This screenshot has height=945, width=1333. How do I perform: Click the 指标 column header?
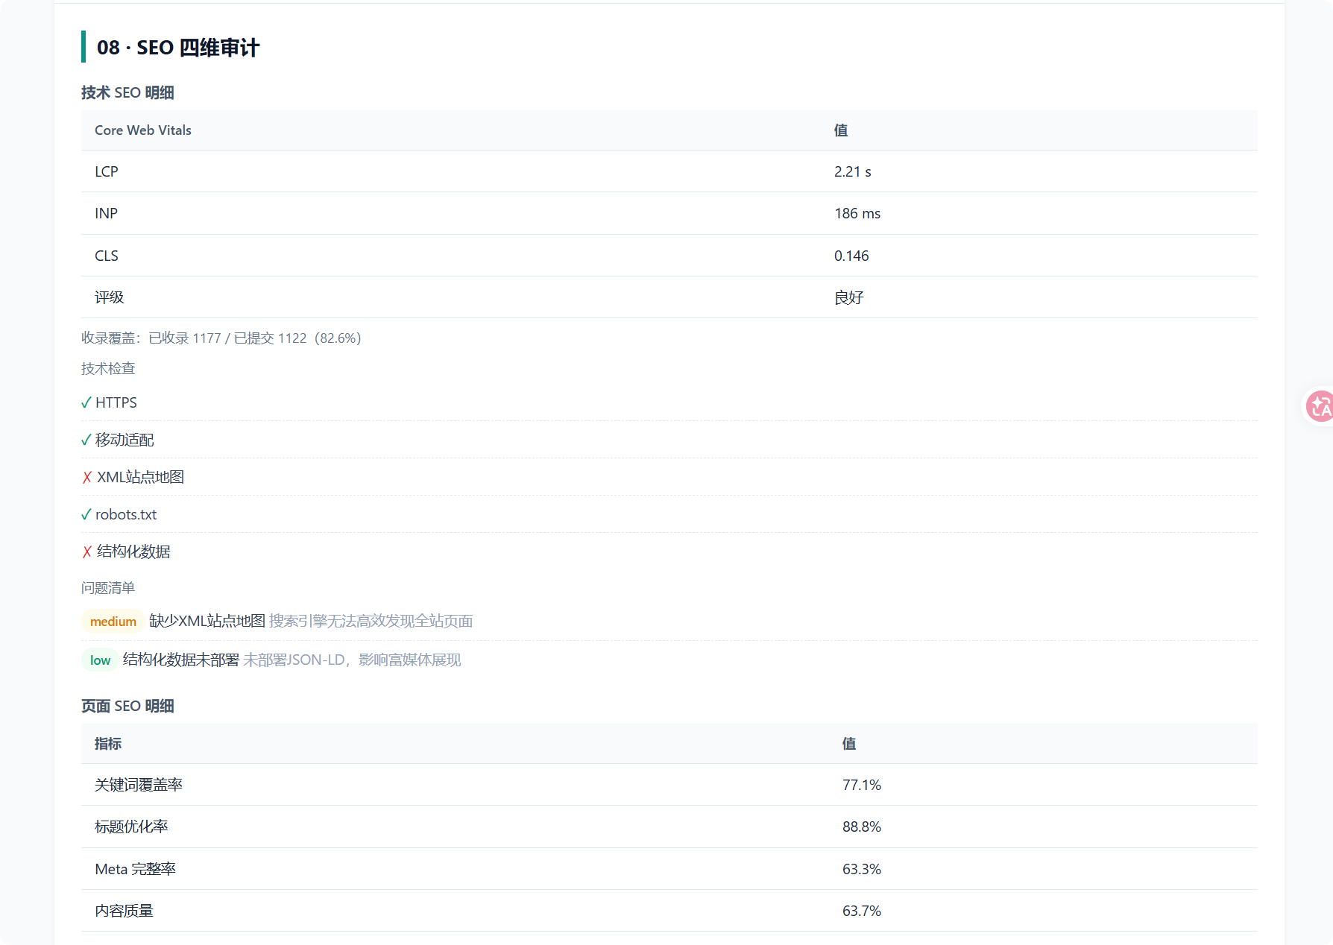coord(108,744)
